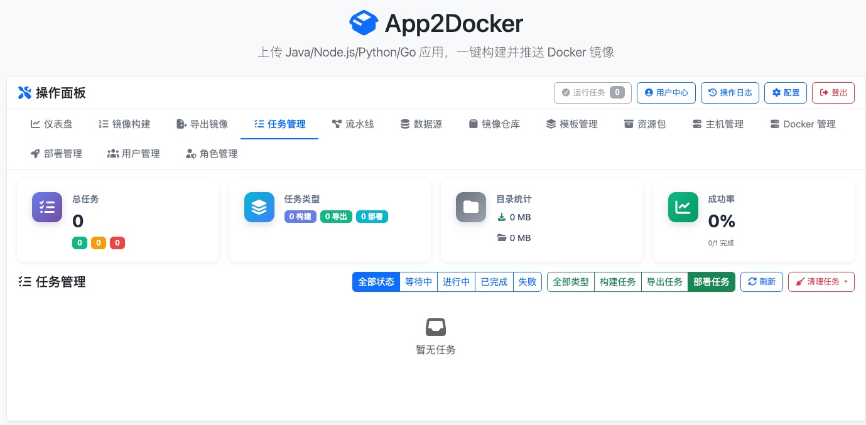The width and height of the screenshot is (866, 425).
Task: Switch to the Docker 管理 tab
Action: 803,124
